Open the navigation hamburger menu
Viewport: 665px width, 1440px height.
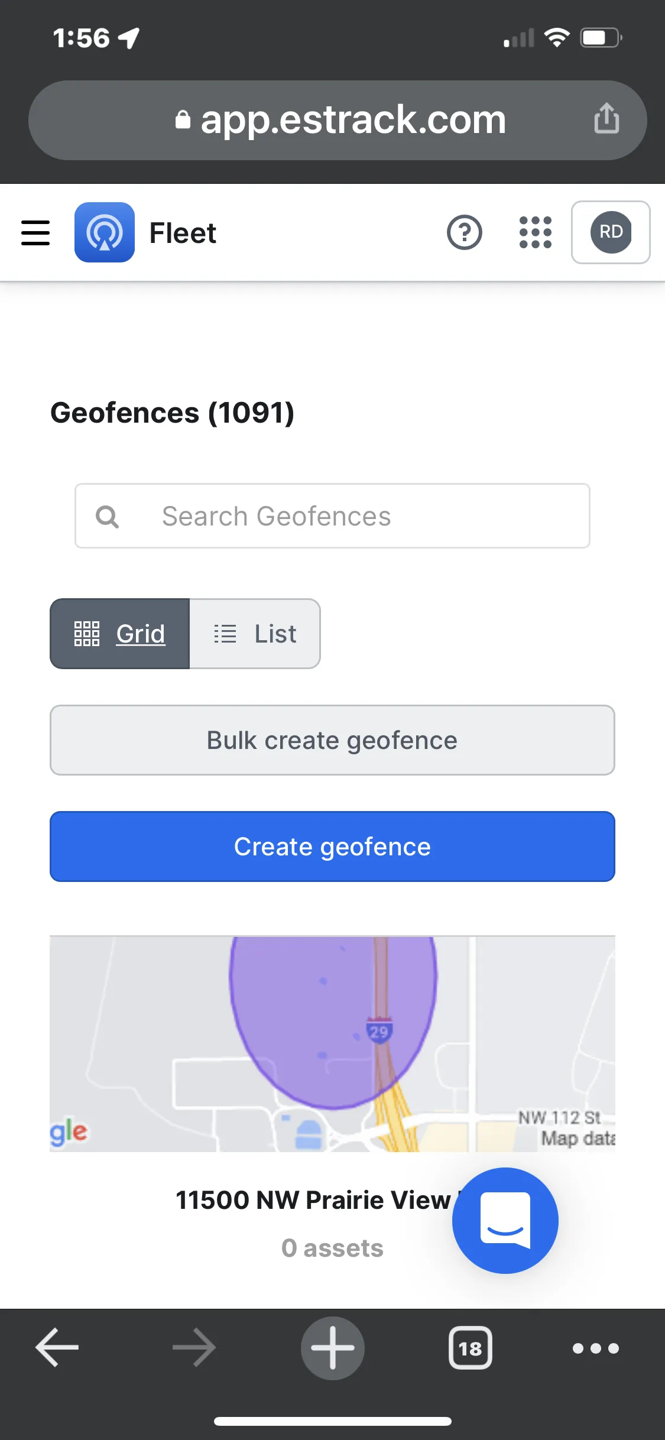35,233
